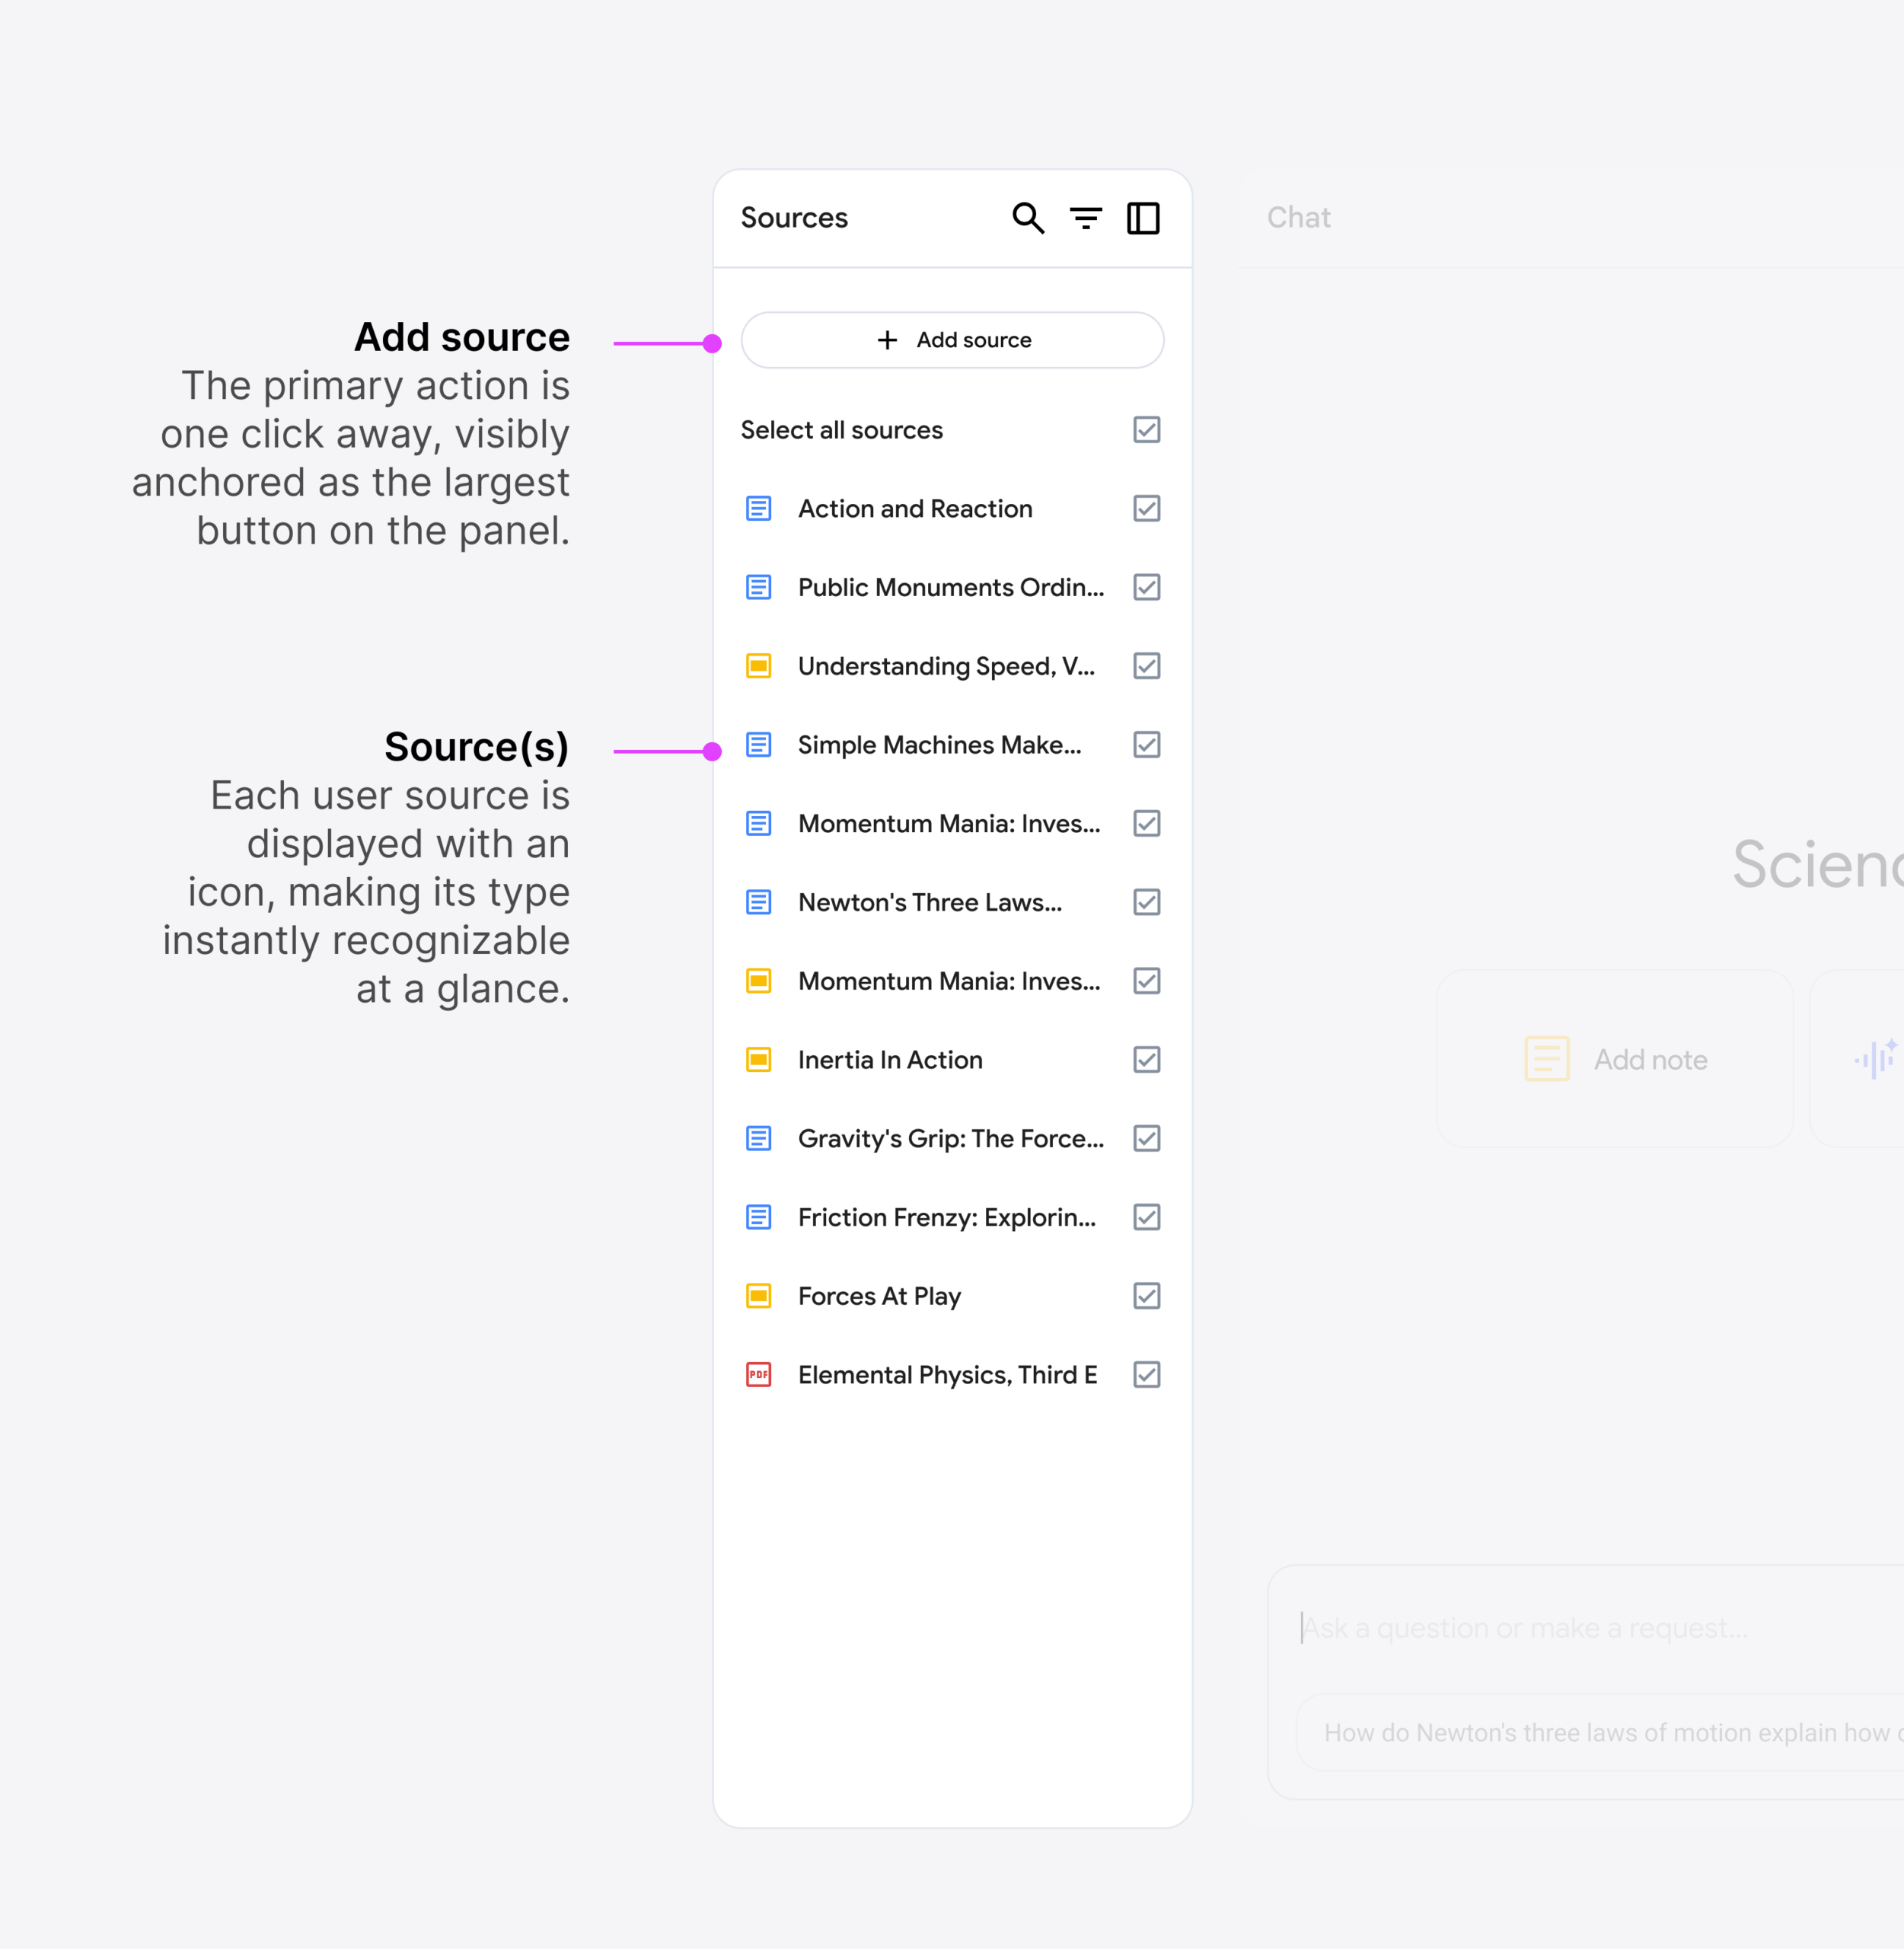Open the filter sources icon

pyautogui.click(x=1085, y=218)
